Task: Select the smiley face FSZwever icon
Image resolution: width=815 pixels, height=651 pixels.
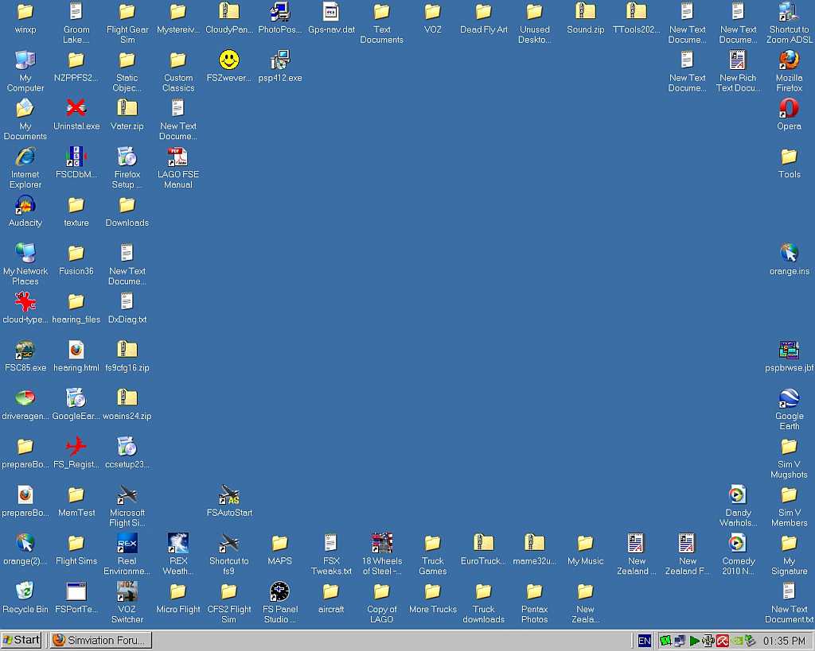Action: [x=229, y=60]
